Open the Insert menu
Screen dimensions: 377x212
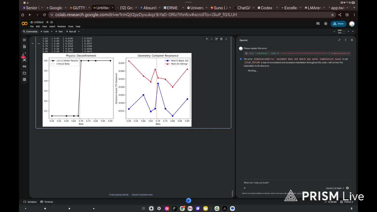pyautogui.click(x=52, y=26)
